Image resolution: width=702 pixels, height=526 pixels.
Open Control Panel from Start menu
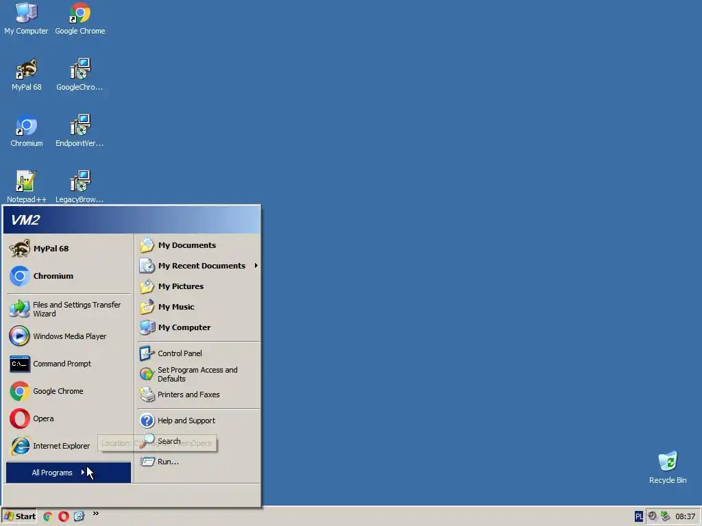(198, 353)
